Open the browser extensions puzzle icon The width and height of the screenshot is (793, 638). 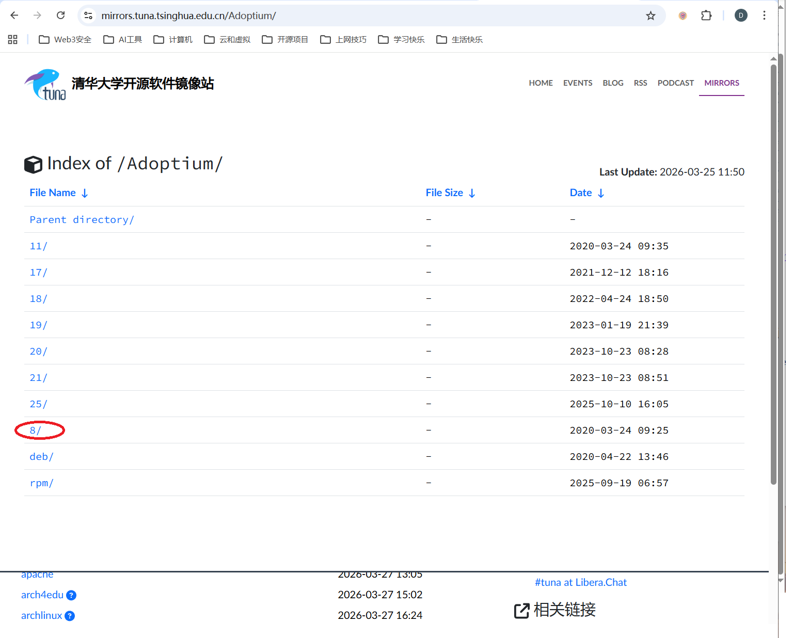pos(706,15)
